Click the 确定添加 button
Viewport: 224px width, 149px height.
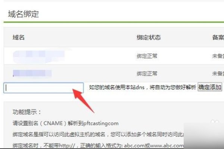tap(210, 87)
